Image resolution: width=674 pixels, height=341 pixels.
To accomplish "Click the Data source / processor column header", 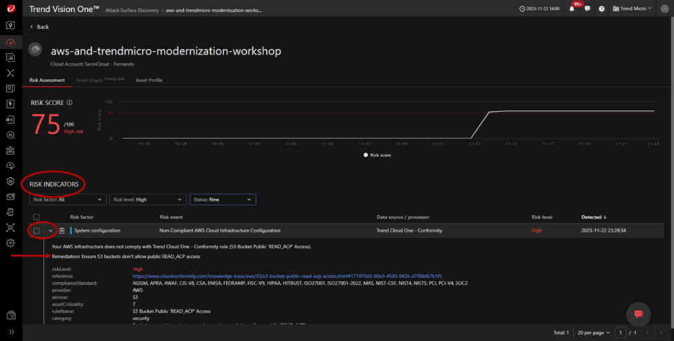I will click(403, 217).
